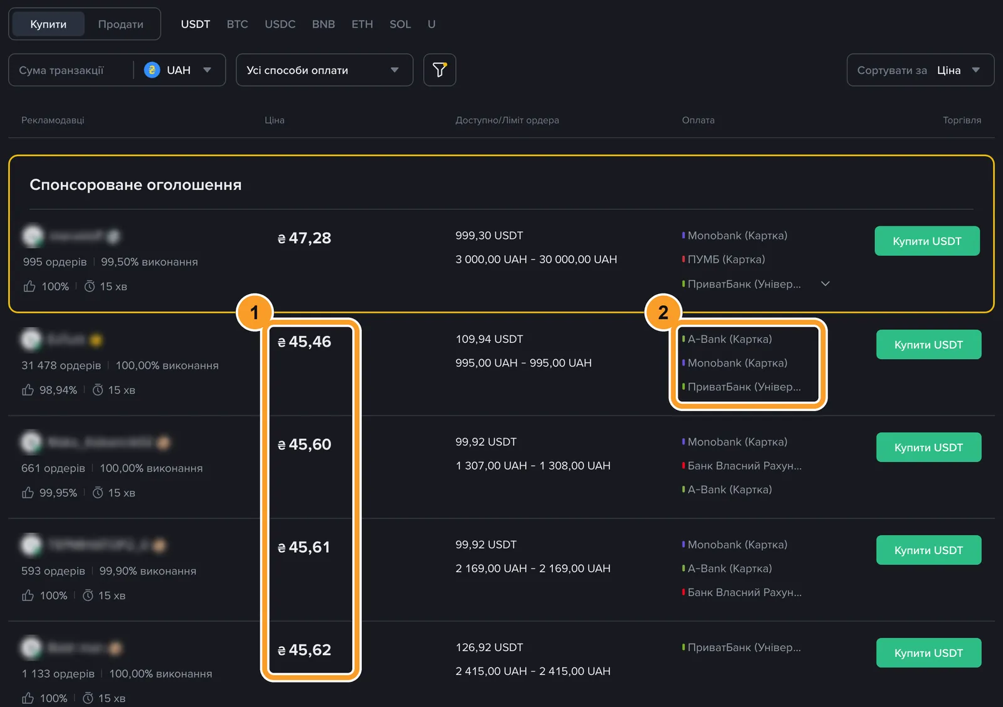Viewport: 1003px width, 707px height.
Task: Click thumbs-up icon in sponsored ad row
Action: tap(29, 286)
